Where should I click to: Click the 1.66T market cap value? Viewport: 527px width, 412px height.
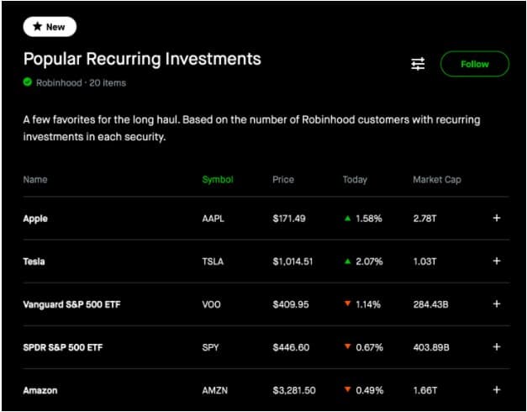click(x=425, y=390)
